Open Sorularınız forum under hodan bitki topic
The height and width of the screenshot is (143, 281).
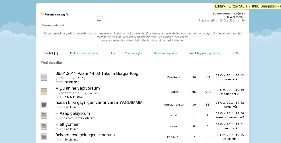[71, 107]
